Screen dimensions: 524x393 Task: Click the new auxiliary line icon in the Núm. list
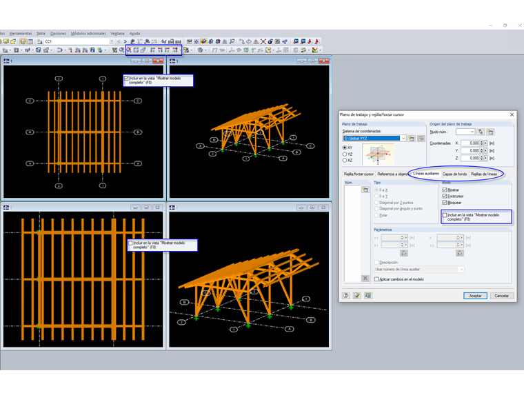point(365,189)
